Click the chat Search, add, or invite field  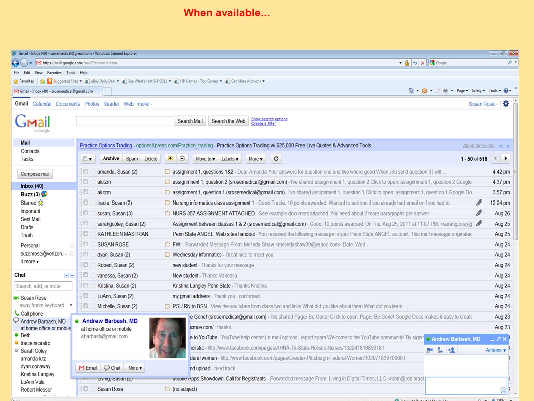coord(43,286)
